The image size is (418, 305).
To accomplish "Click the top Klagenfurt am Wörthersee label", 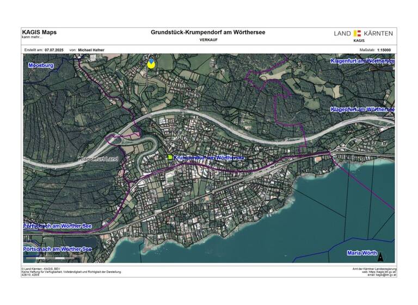I will [362, 61].
